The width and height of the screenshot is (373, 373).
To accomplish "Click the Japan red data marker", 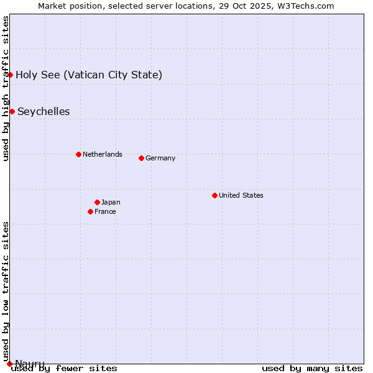I will coord(97,202).
